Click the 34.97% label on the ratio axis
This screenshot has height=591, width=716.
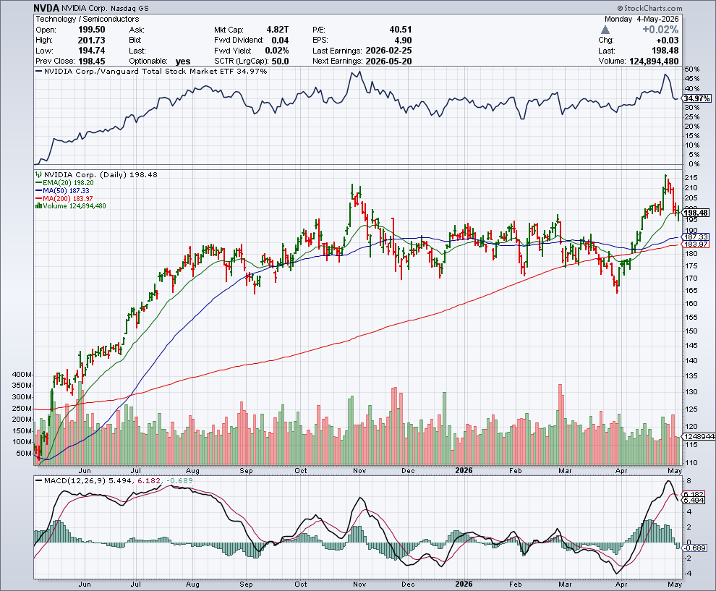coord(696,98)
